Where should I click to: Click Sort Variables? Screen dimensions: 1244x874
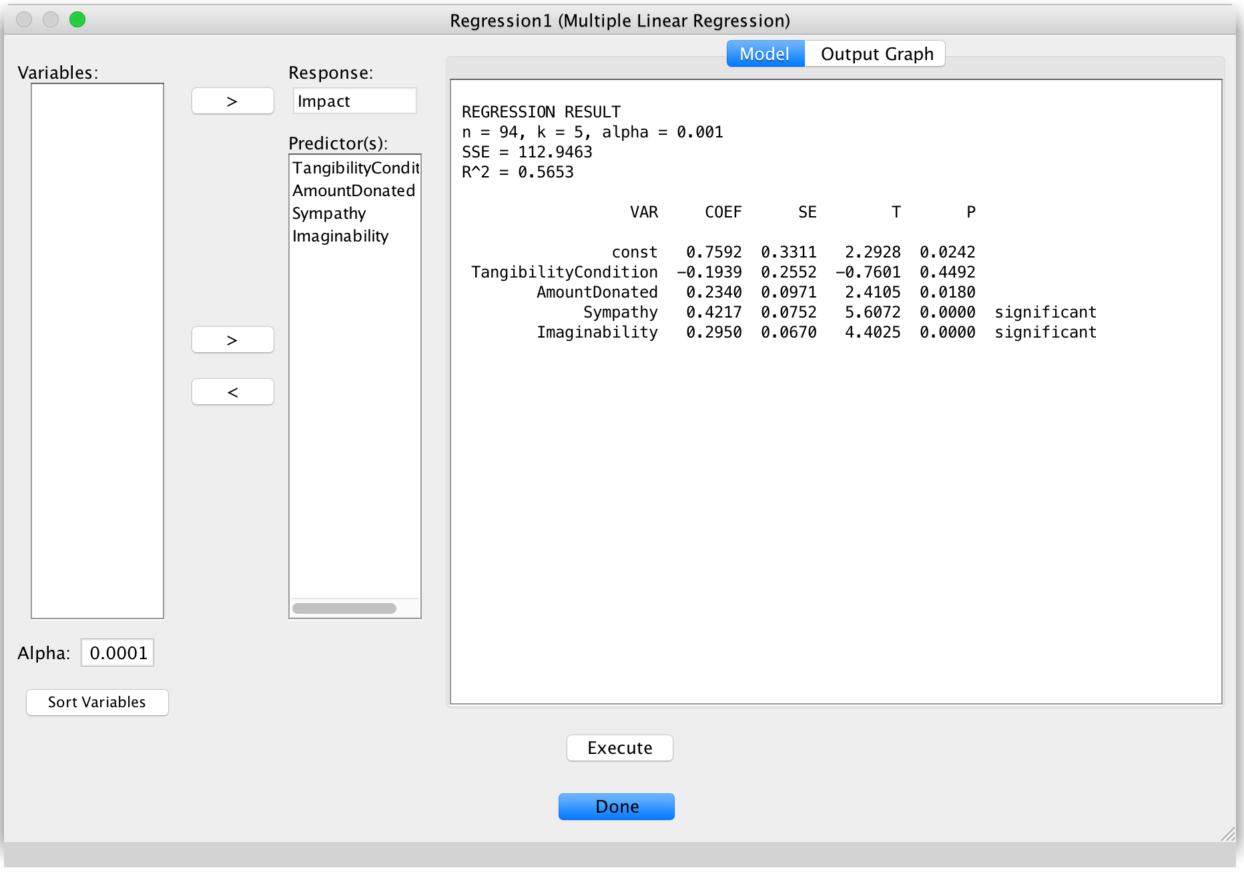pos(97,702)
